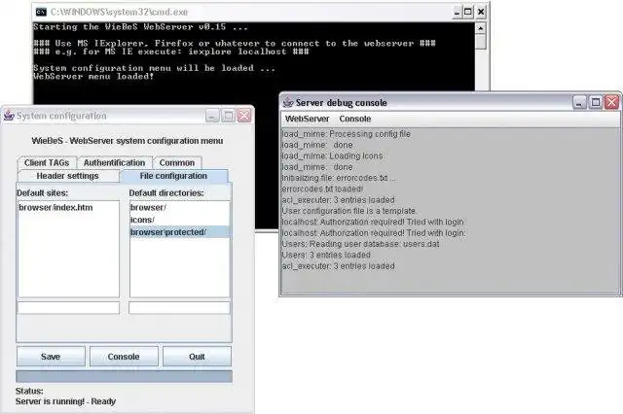Click the cmd.exe icon in command window title bar
Viewport: 623px width, 414px height.
[x=41, y=13]
